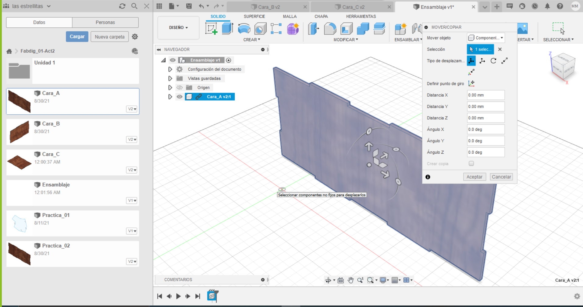This screenshot has width=583, height=307.
Task: Click the refresh icon in data panel
Action: [x=122, y=6]
